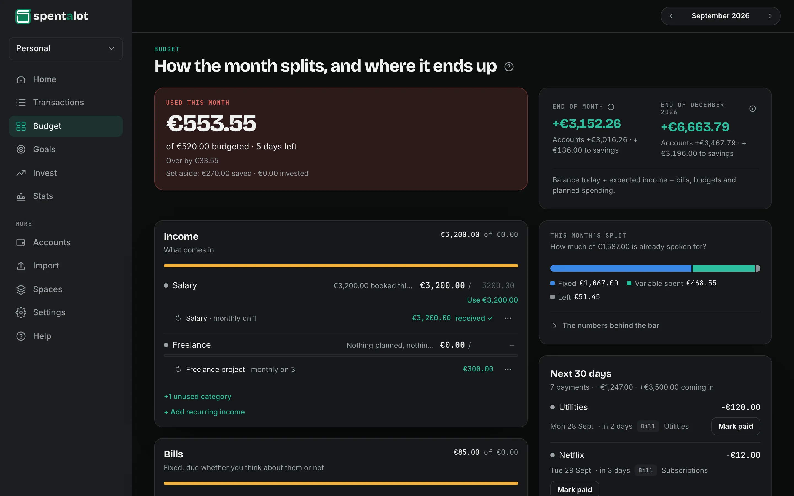Viewport: 794px width, 496px height.
Task: Click the spentalot logo icon
Action: (x=23, y=16)
